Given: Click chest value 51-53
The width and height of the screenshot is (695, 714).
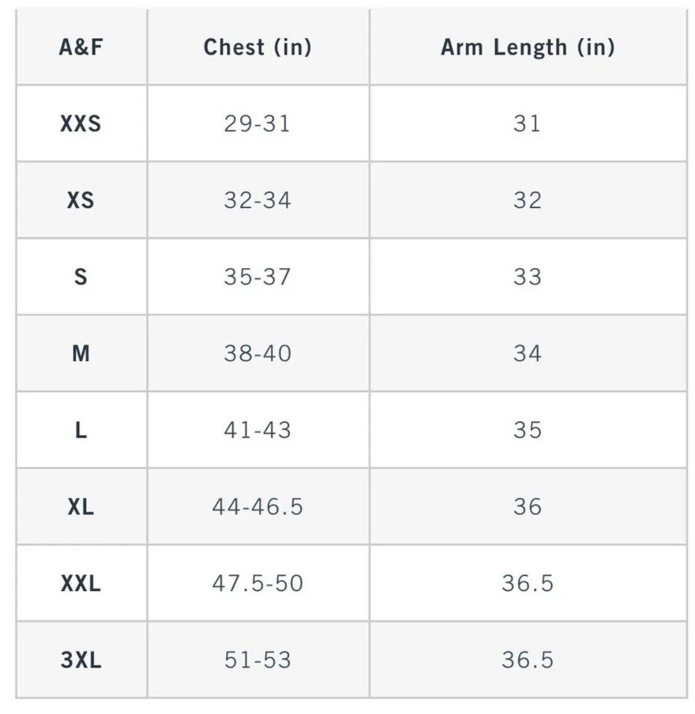Looking at the screenshot, I should [x=258, y=660].
